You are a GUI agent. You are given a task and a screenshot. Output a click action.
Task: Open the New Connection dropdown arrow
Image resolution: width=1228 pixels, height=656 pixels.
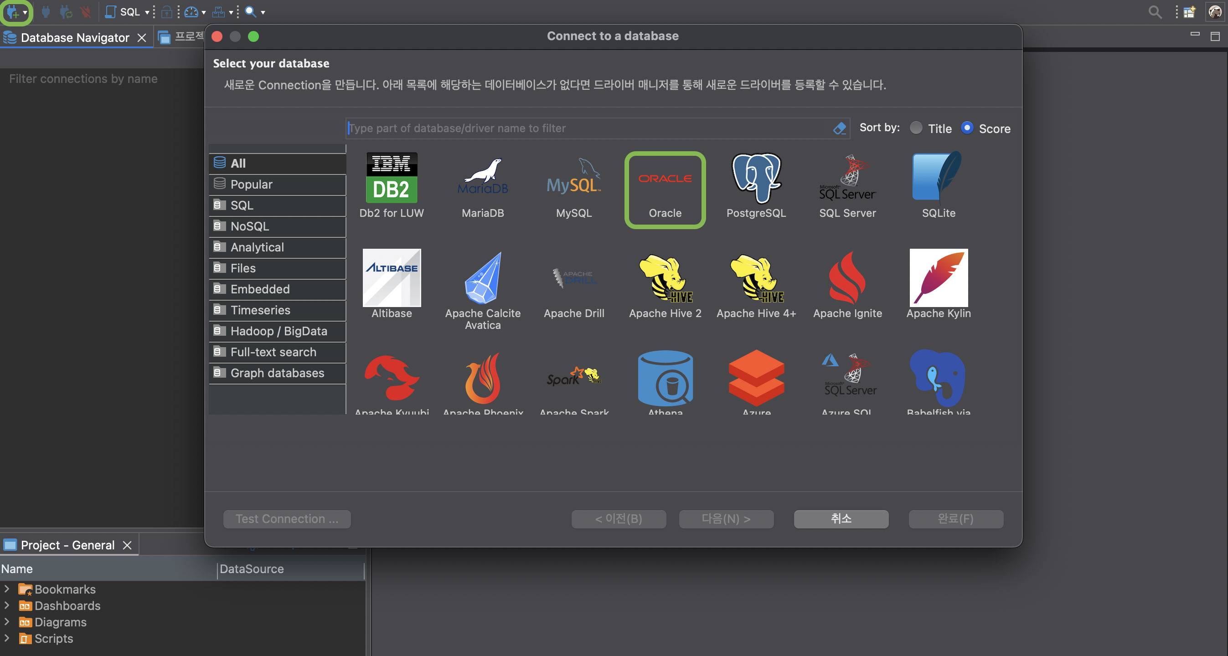(x=25, y=13)
